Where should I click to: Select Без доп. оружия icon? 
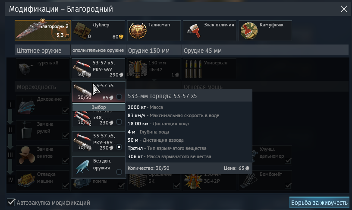(x=83, y=167)
